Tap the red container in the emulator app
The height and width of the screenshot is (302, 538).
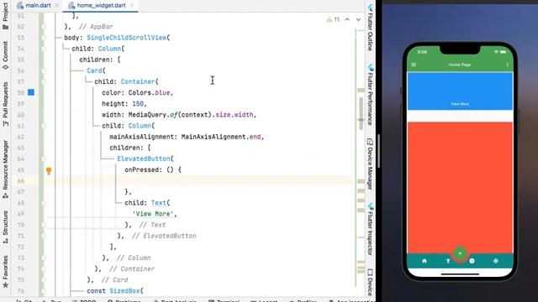pyautogui.click(x=460, y=187)
